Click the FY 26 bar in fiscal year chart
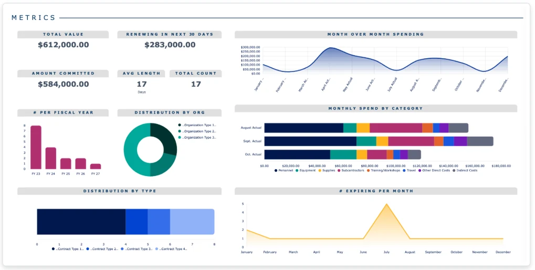Image resolution: width=535 pixels, height=270 pixels. click(x=80, y=163)
